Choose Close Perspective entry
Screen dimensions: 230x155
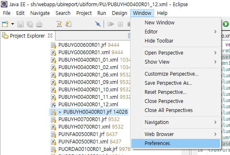(176, 101)
